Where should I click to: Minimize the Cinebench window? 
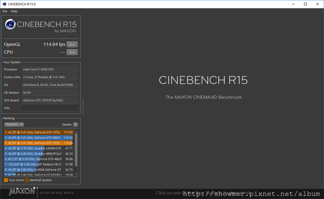(x=293, y=4)
